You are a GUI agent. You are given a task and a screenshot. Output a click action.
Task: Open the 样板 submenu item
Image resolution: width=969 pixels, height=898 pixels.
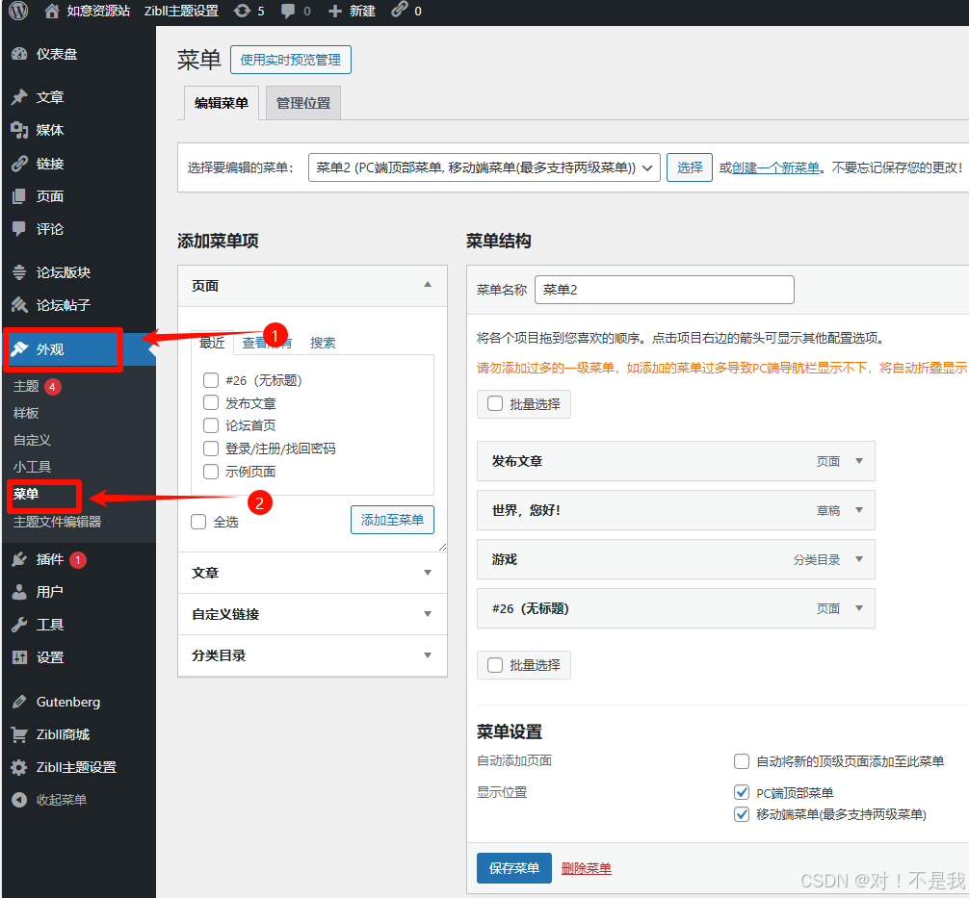tap(26, 413)
